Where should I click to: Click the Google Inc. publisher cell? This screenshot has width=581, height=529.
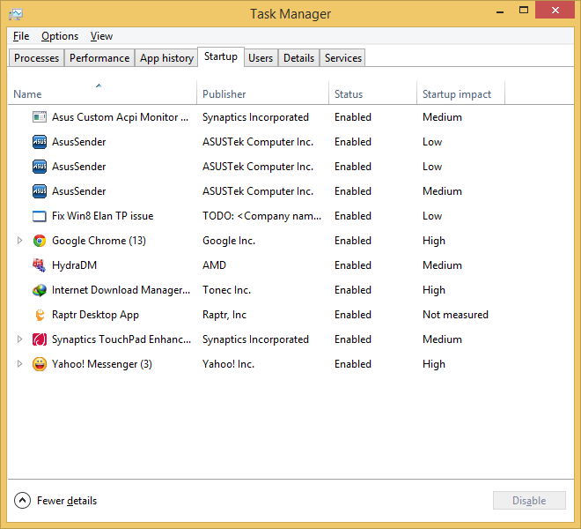pos(229,241)
